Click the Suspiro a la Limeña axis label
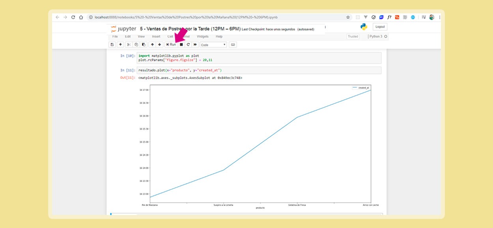This screenshot has width=493, height=228. 223,205
